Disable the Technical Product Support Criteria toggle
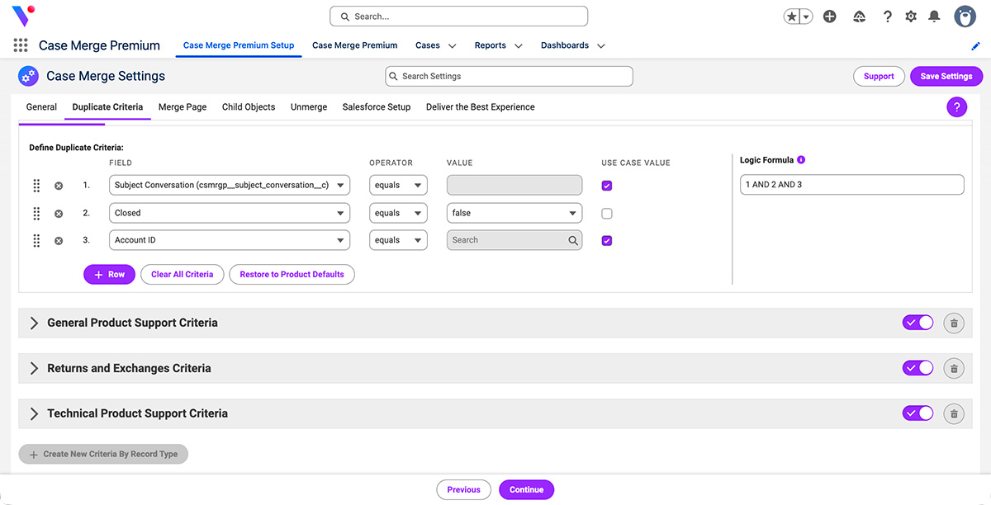991x505 pixels. (918, 413)
